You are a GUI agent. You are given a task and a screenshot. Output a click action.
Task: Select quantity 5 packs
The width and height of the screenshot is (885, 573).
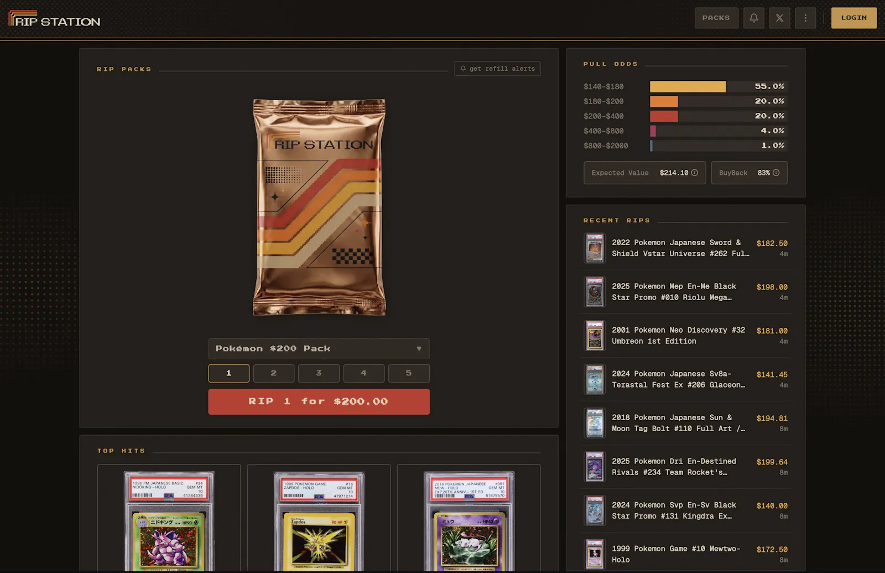(x=409, y=373)
